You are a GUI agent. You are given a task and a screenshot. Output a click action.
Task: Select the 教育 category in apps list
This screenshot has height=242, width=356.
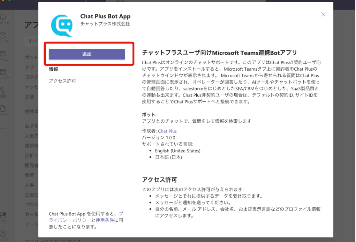point(30,175)
